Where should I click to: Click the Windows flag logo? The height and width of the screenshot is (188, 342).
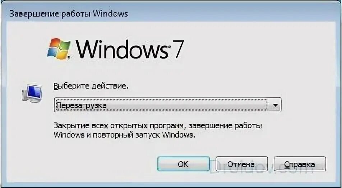click(x=59, y=49)
